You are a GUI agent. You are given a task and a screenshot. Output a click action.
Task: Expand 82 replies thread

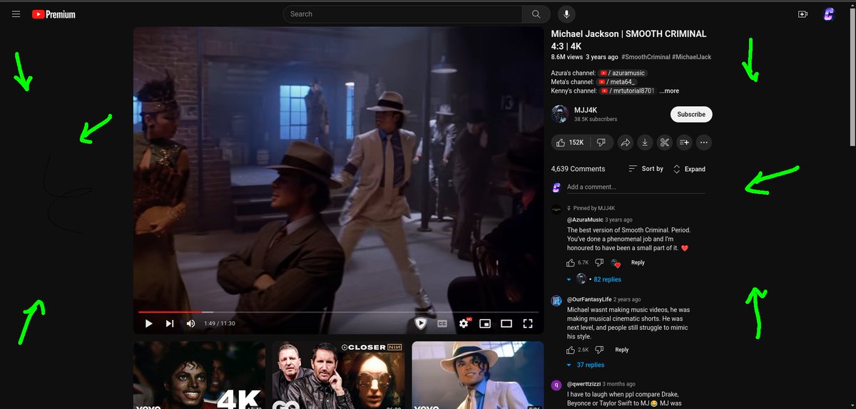[x=595, y=279]
